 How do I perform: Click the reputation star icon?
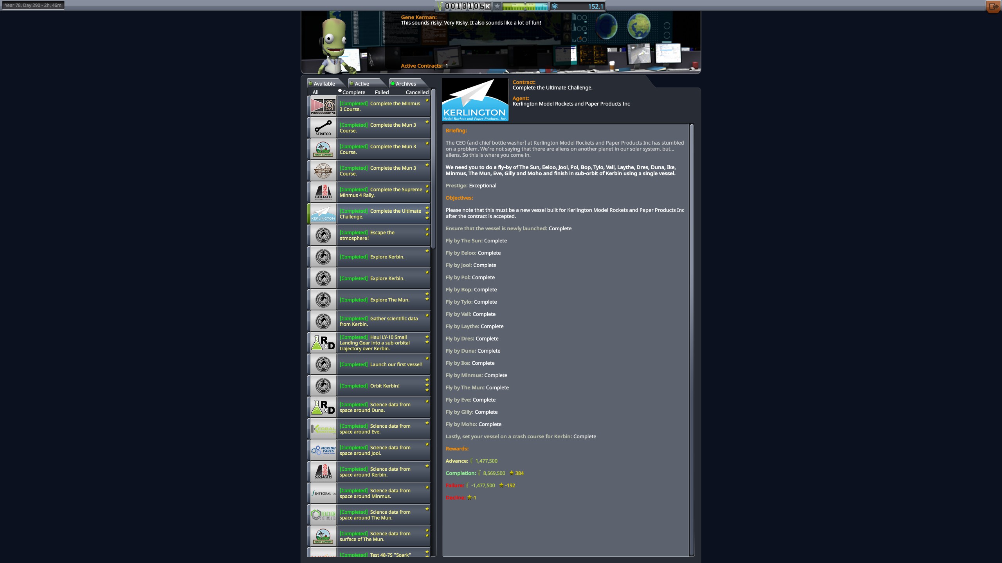[x=497, y=6]
